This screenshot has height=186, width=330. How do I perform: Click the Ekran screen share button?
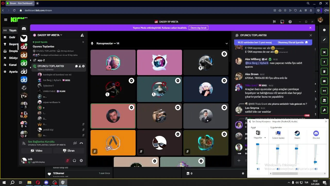[69, 151]
